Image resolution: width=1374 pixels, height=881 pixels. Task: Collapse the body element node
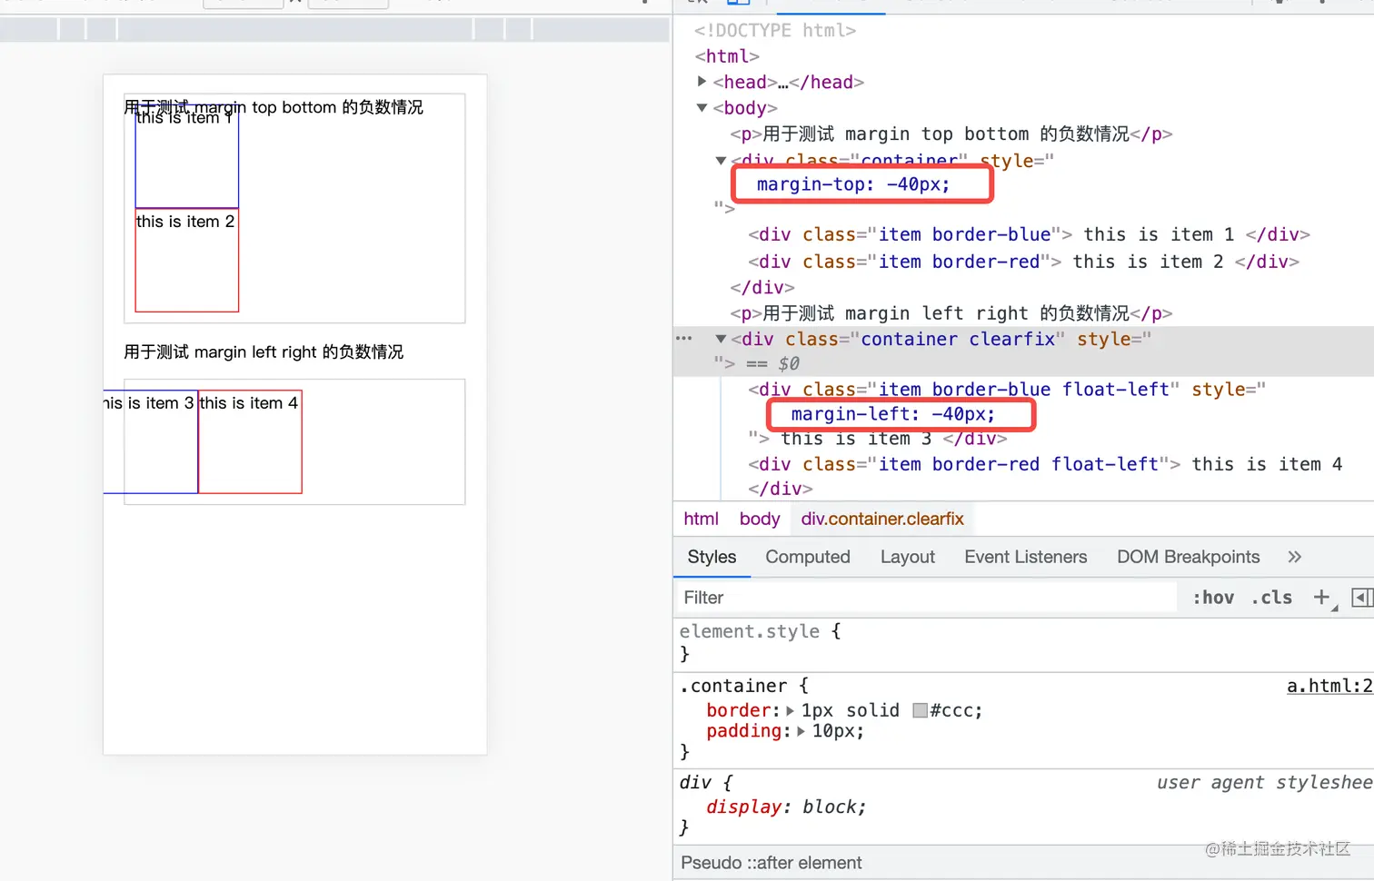tap(702, 108)
